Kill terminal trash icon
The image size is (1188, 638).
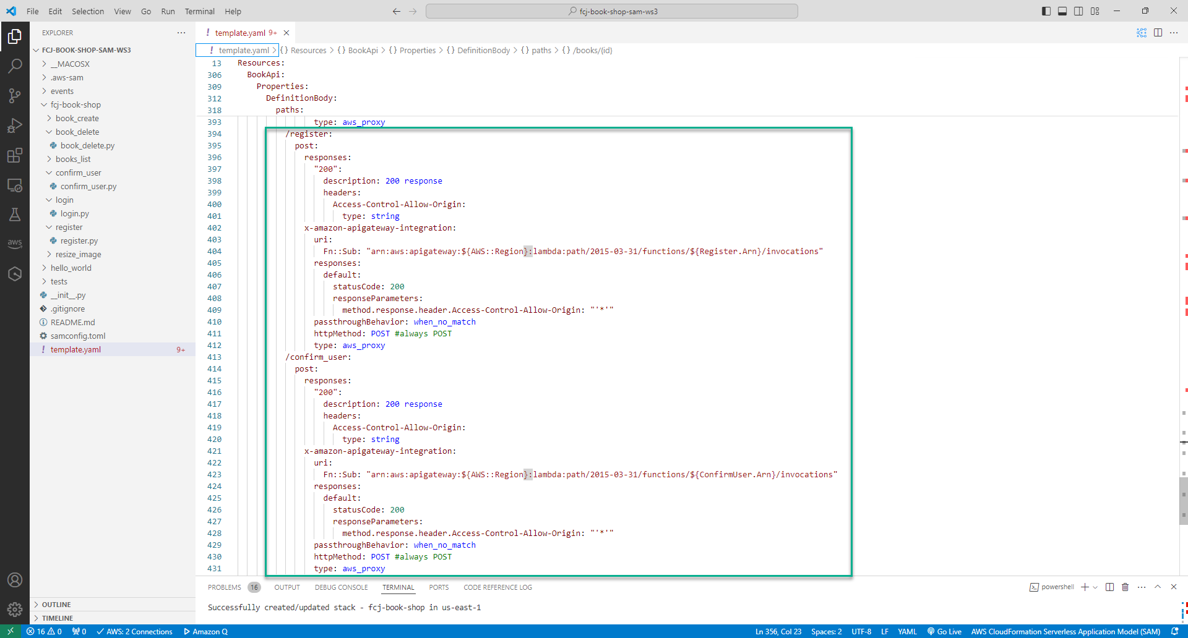coord(1126,587)
